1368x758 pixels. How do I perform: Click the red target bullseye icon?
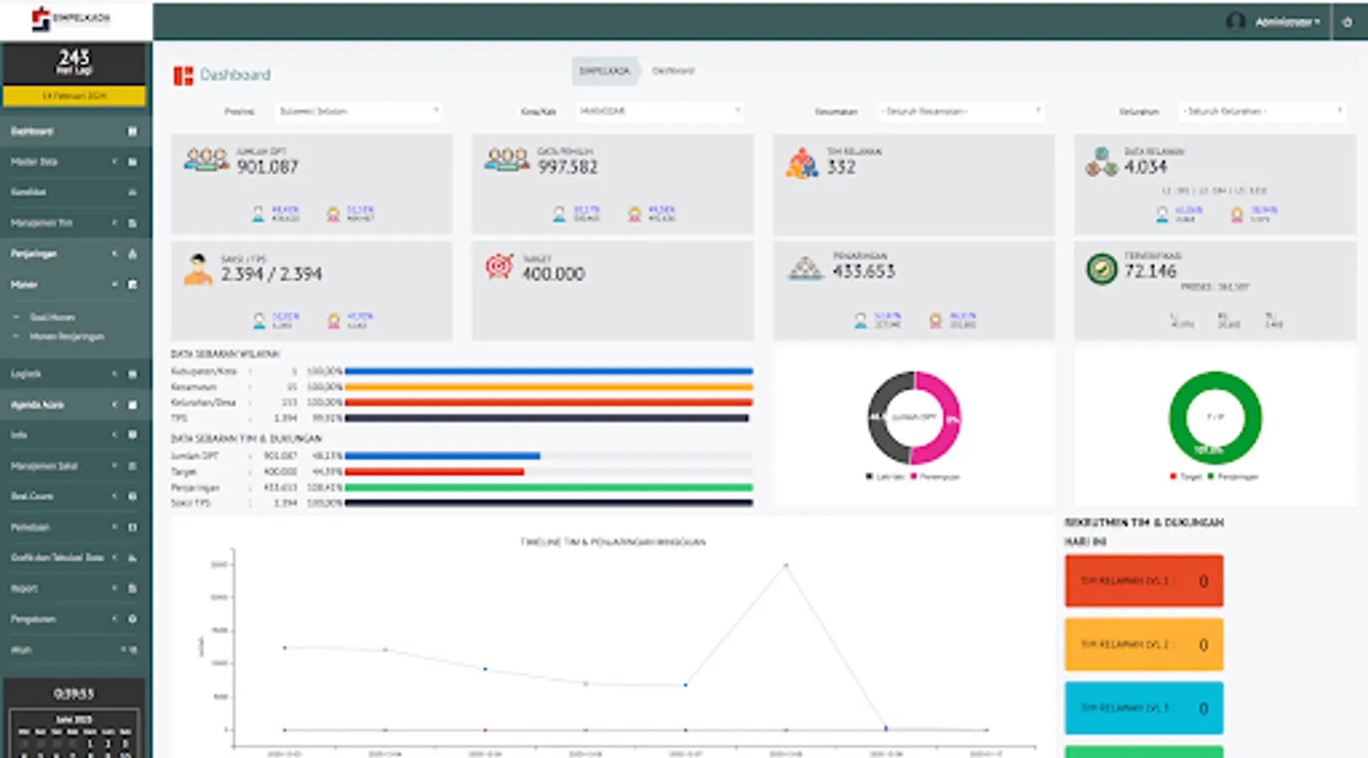click(x=499, y=266)
